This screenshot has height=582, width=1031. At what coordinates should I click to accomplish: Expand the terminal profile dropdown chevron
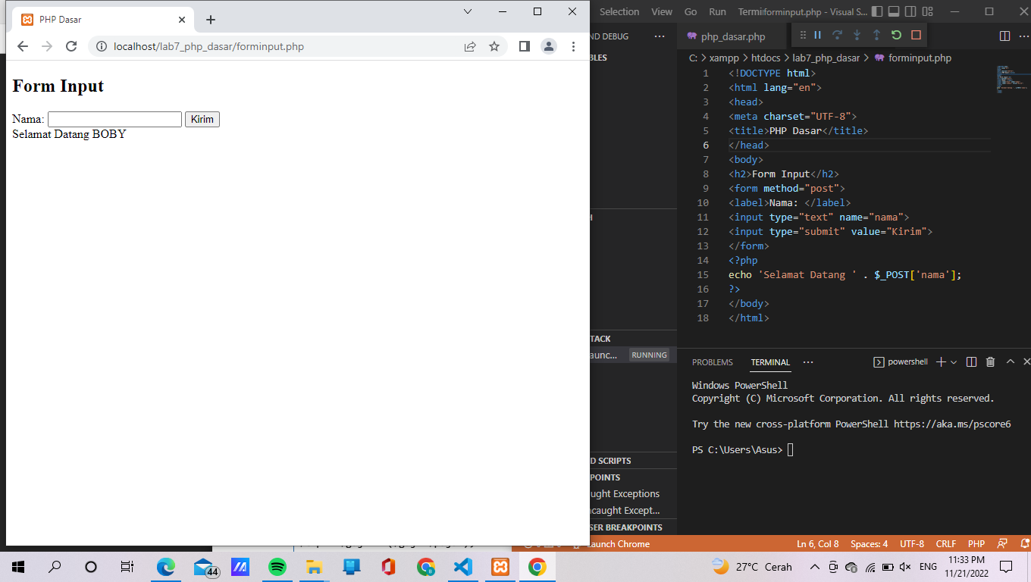point(954,361)
